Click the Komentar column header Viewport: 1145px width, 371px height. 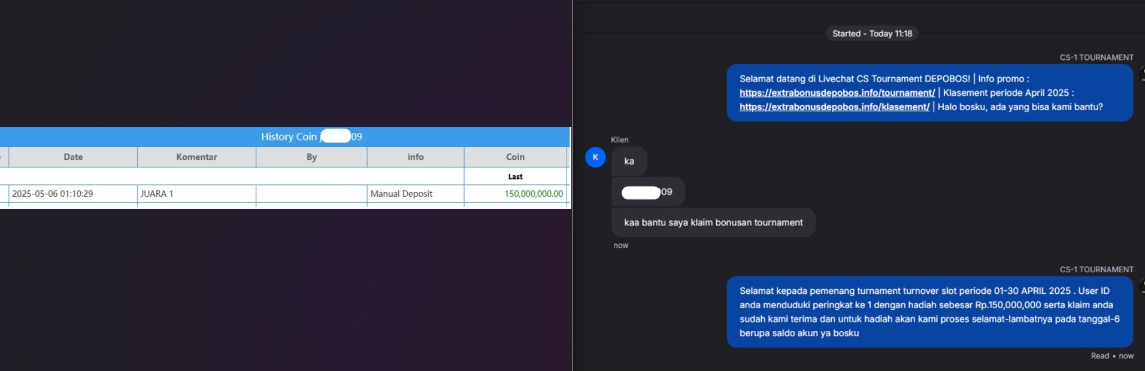coord(196,157)
